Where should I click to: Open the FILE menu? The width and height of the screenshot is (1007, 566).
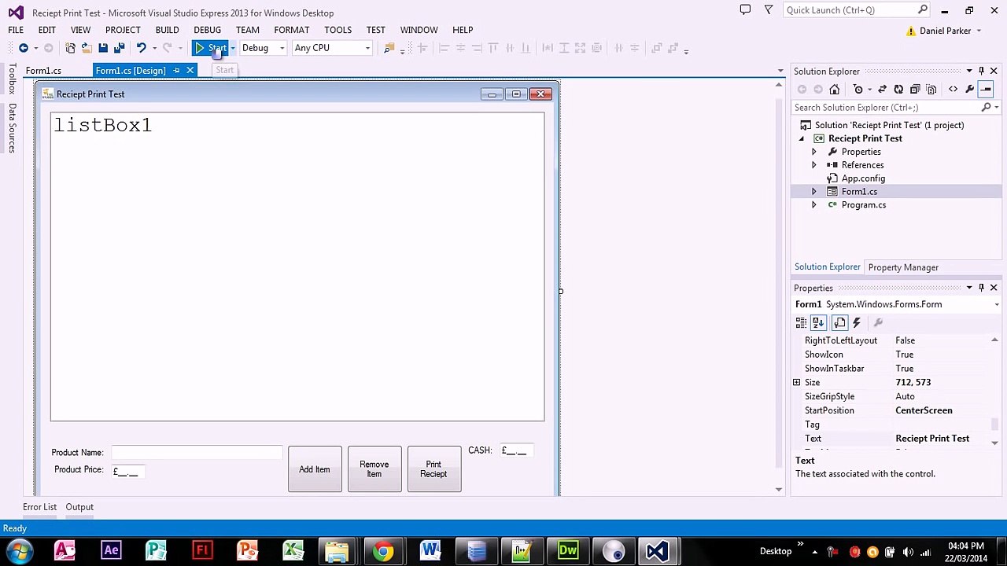(16, 30)
